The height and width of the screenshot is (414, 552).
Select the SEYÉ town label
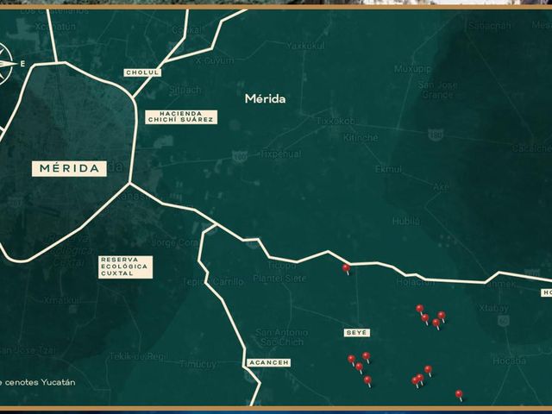(x=356, y=333)
